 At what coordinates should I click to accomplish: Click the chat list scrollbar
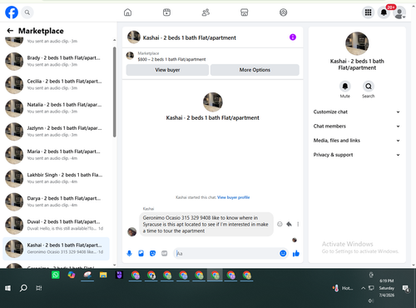[x=114, y=92]
